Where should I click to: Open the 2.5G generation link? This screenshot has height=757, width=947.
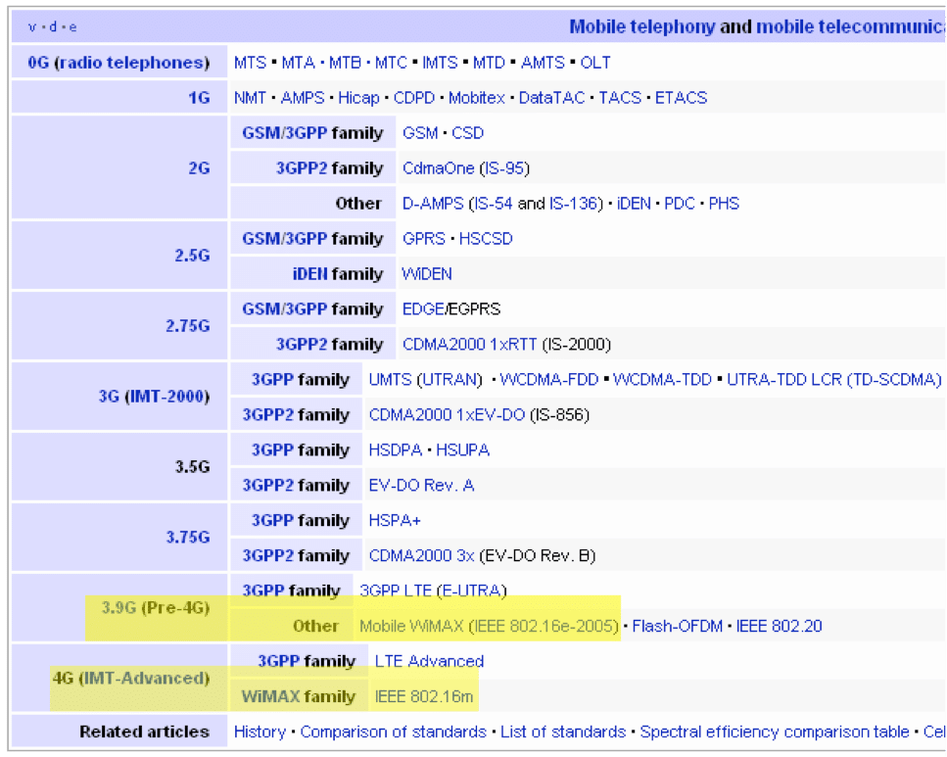pos(192,255)
